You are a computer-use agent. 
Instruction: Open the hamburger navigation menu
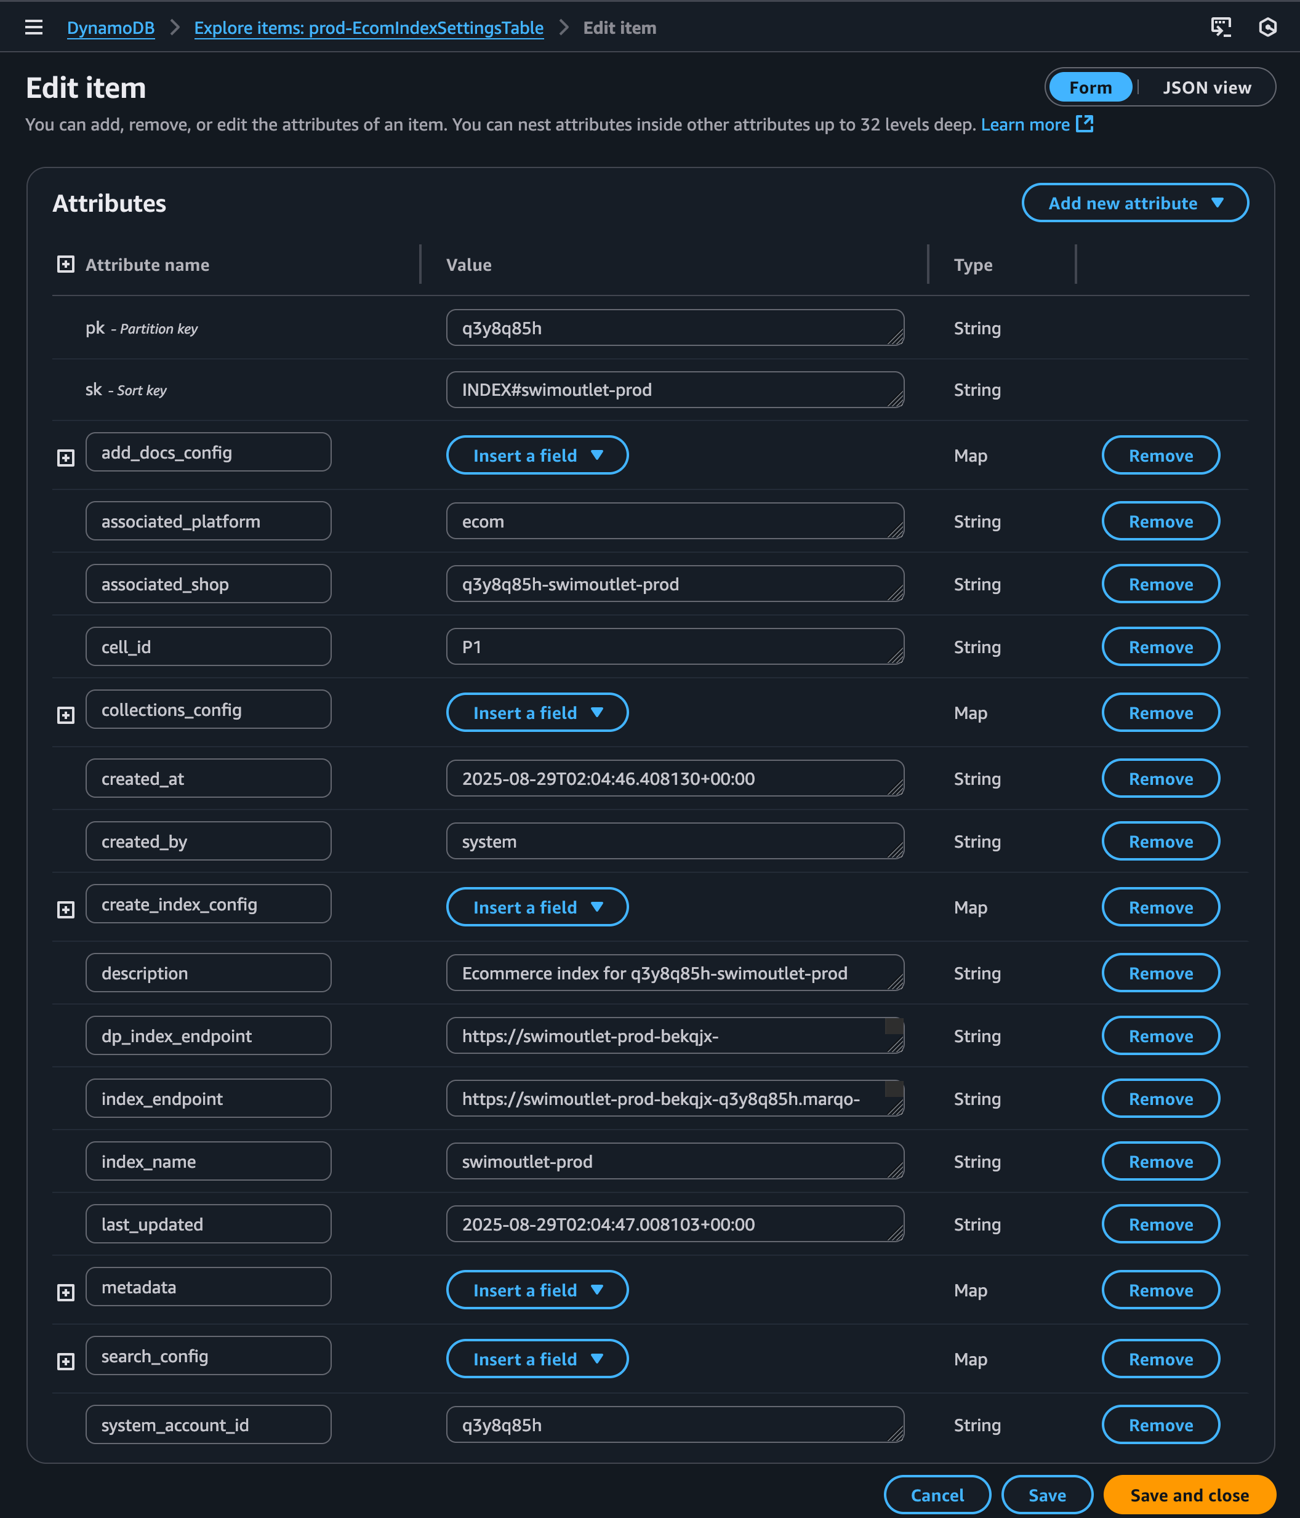coord(34,28)
